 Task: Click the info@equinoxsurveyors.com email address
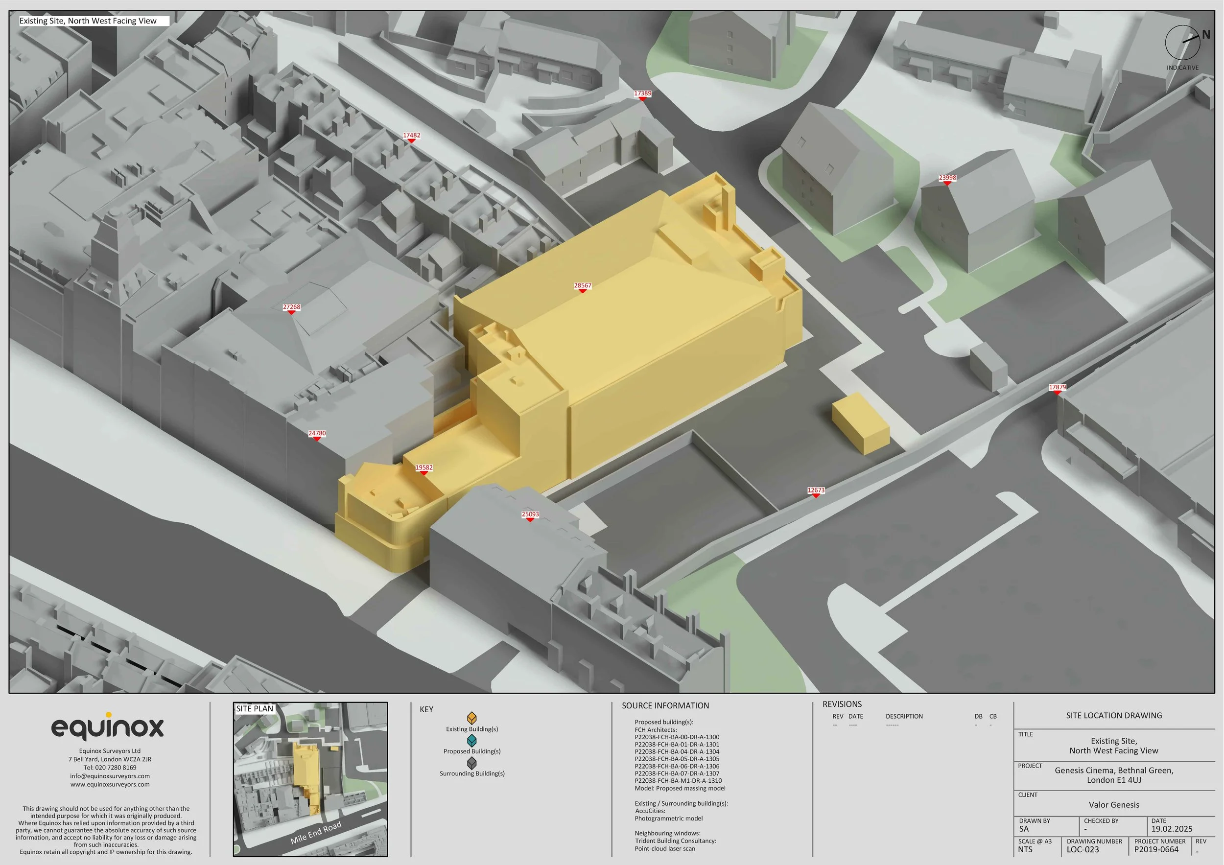(110, 776)
